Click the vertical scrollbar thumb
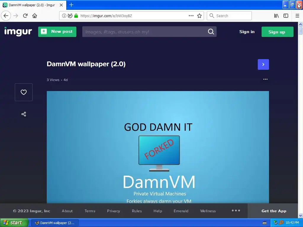This screenshot has width=303, height=227. pyautogui.click(x=301, y=31)
